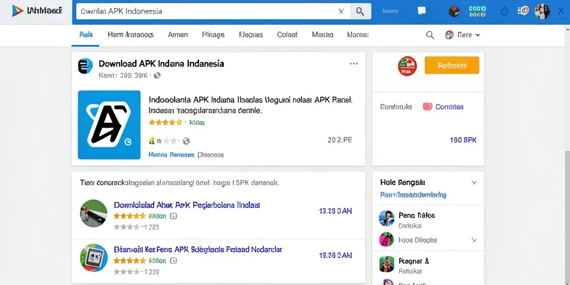This screenshot has height=285, width=570.
Task: Click the green digits counter in header
Action: [477, 11]
